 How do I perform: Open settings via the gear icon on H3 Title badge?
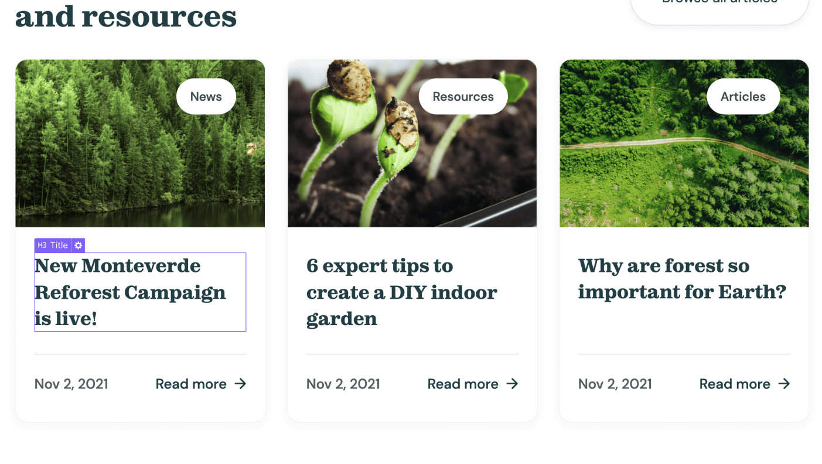click(x=77, y=245)
